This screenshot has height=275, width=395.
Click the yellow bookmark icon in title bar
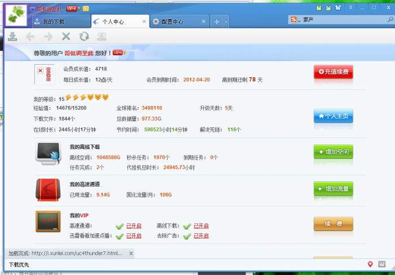coord(328,8)
